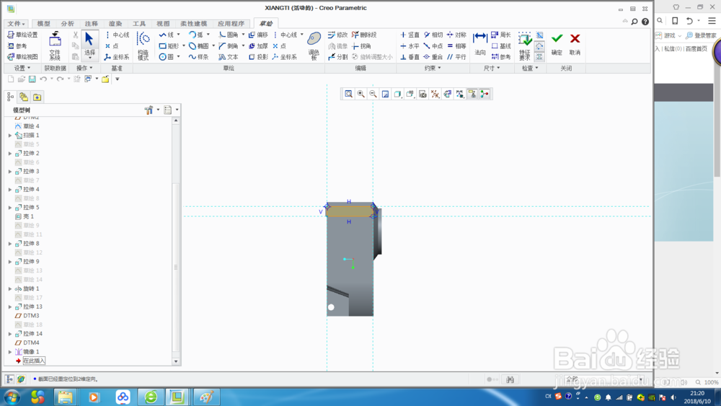Toggle shade closed loops in 检查 group
Image resolution: width=721 pixels, height=406 pixels.
(540, 57)
